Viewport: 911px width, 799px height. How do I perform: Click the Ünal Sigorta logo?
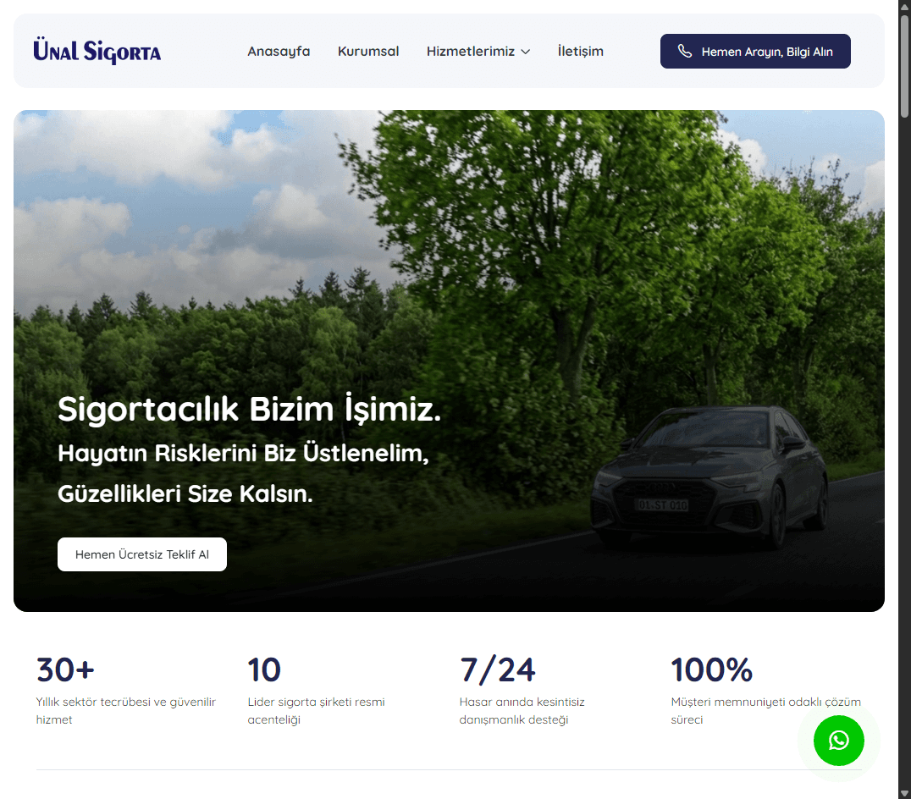tap(97, 51)
